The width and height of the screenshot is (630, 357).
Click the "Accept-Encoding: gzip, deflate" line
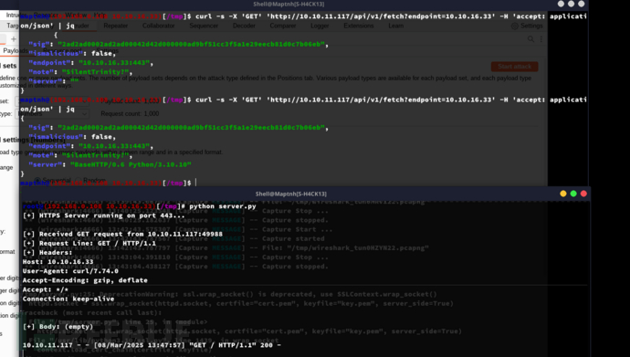pos(85,280)
